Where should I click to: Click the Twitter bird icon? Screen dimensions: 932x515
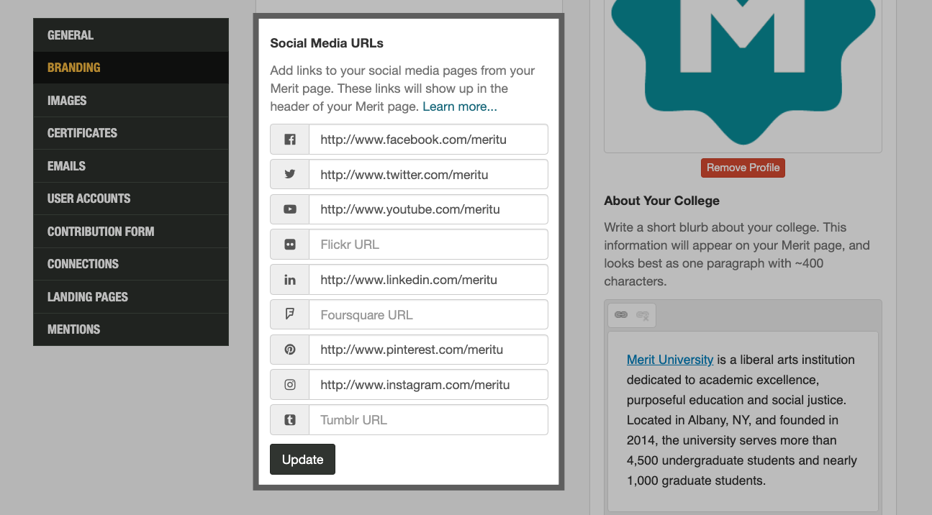pos(290,174)
